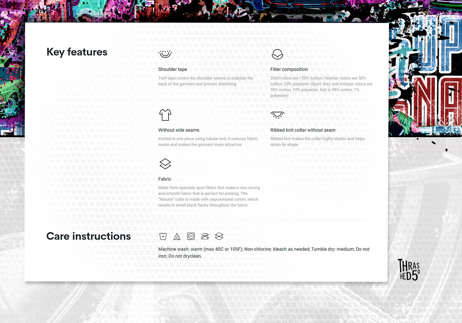Click the Without side seams title

click(179, 130)
